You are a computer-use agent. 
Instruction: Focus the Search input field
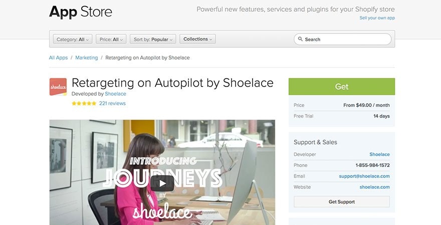coord(343,39)
